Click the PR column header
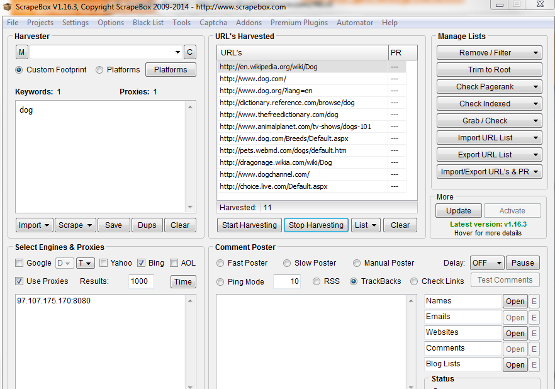This screenshot has height=389, width=555. (403, 53)
